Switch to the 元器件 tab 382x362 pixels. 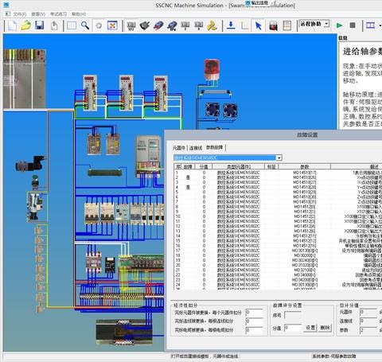click(x=179, y=148)
